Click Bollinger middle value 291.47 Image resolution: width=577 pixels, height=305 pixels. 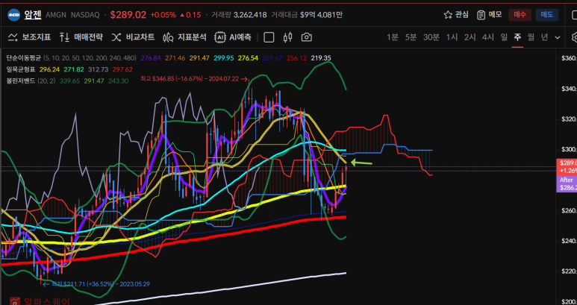(94, 81)
